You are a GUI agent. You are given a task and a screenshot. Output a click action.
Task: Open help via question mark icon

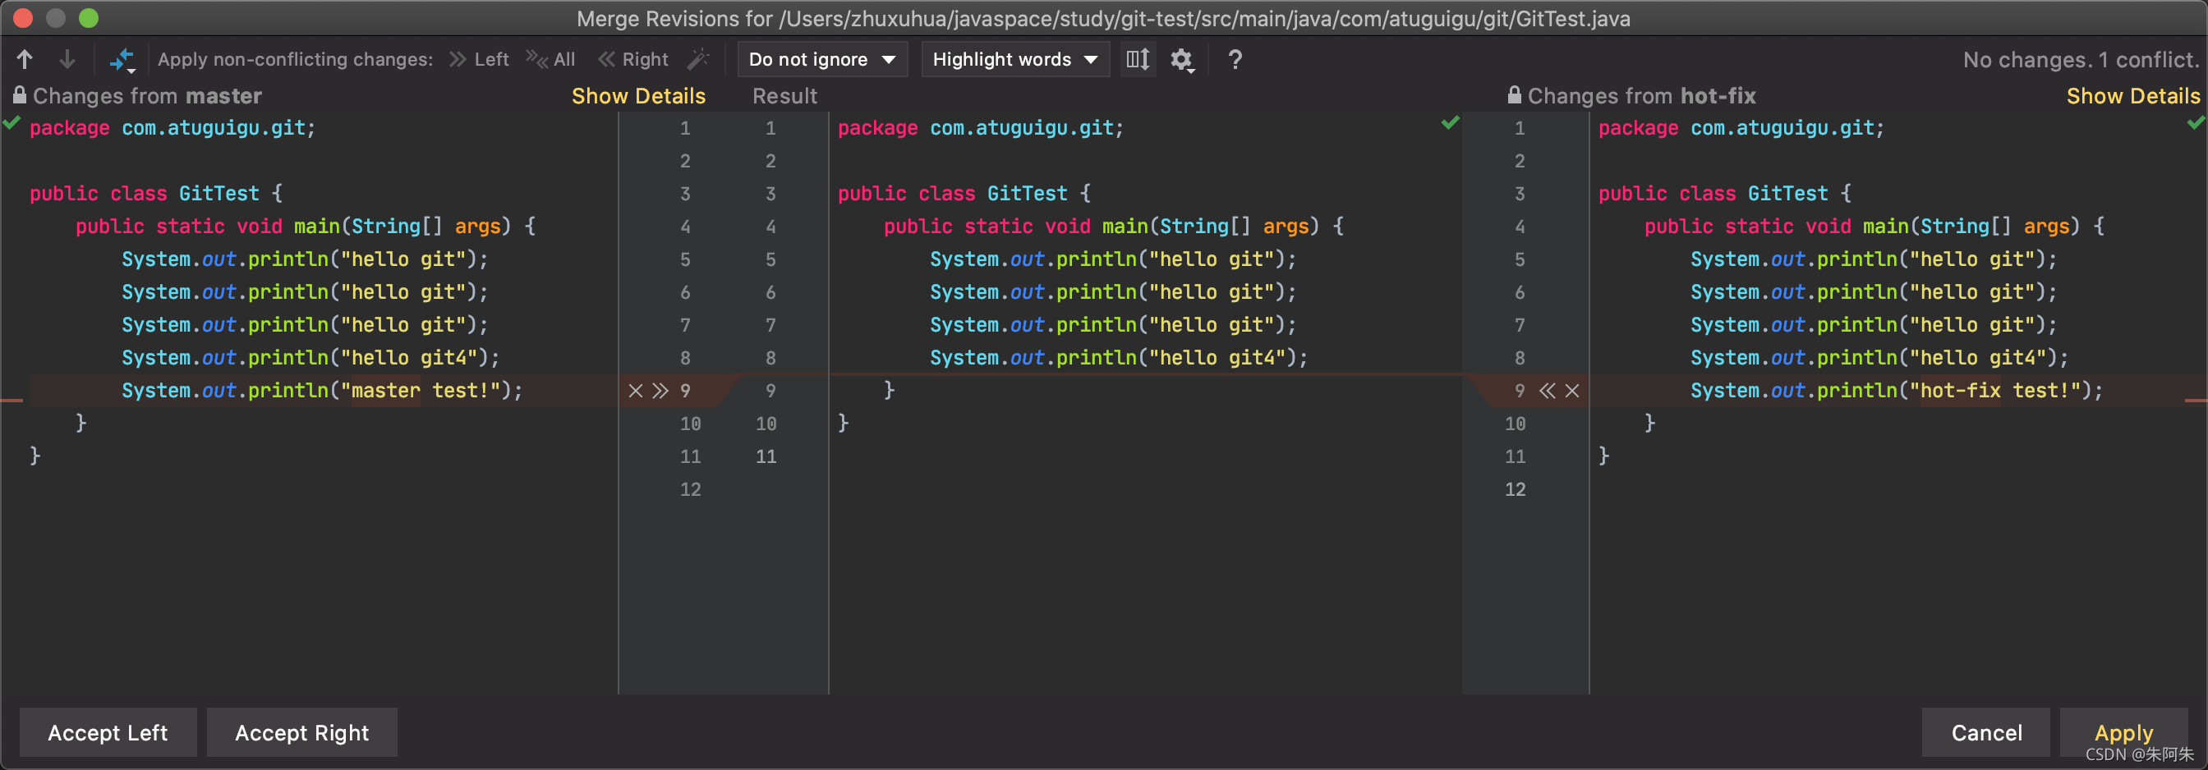1235,59
